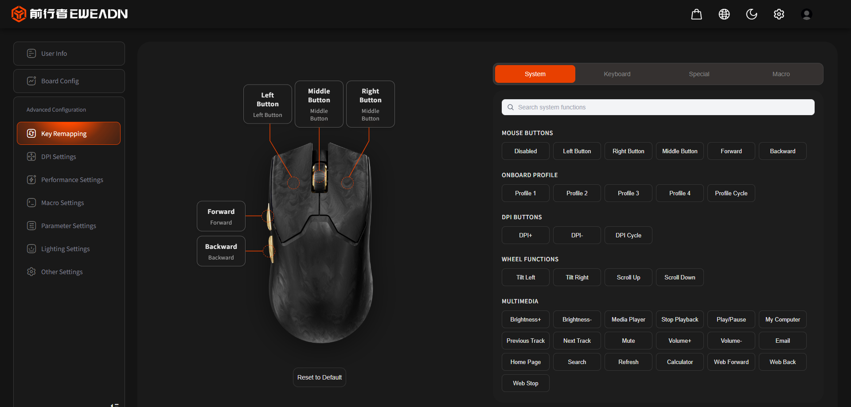Open DPI Settings in sidebar

coord(59,157)
